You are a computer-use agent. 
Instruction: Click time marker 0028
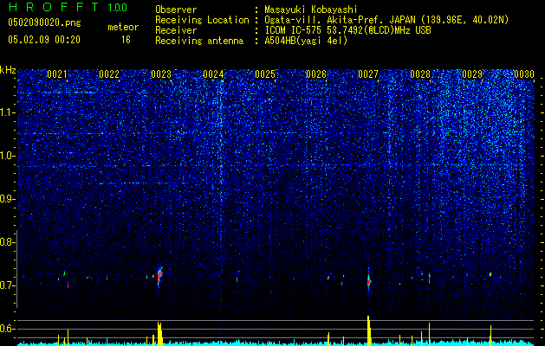(420, 74)
